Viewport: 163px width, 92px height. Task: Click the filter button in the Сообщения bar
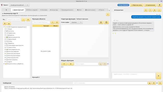(160, 83)
